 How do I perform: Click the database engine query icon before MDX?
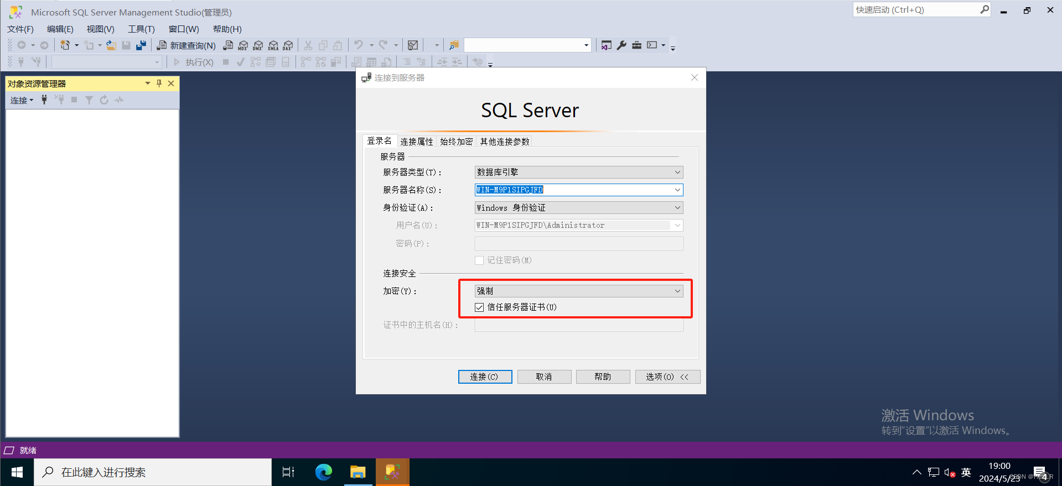tap(228, 45)
